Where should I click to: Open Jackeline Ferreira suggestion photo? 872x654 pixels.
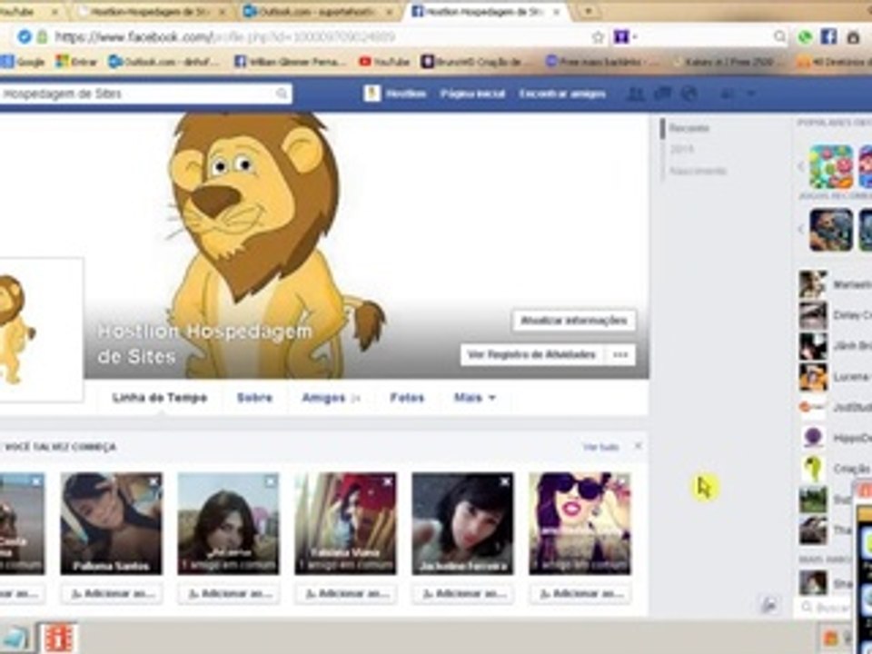[x=462, y=523]
